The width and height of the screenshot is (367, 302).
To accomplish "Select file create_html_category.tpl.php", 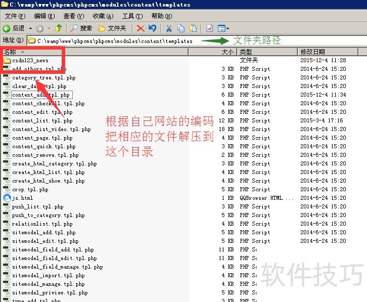I will (55, 164).
